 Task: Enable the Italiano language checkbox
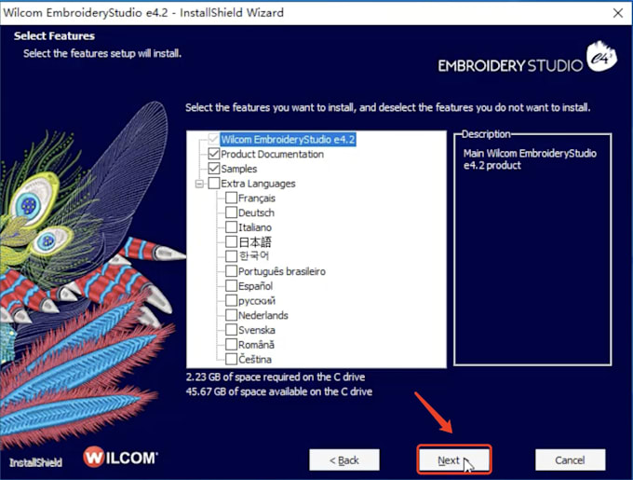(231, 227)
